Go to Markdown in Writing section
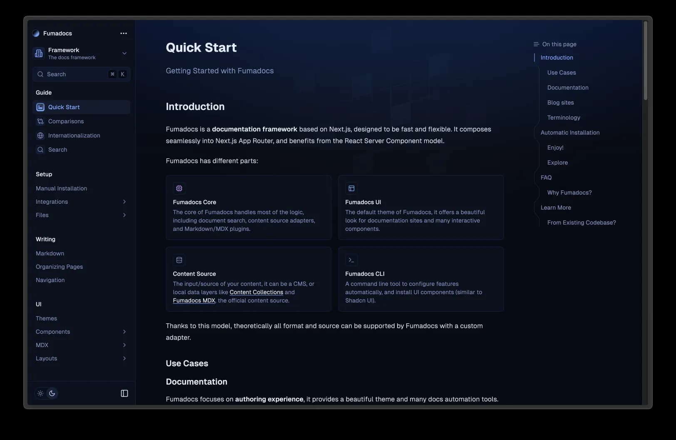 coord(50,253)
